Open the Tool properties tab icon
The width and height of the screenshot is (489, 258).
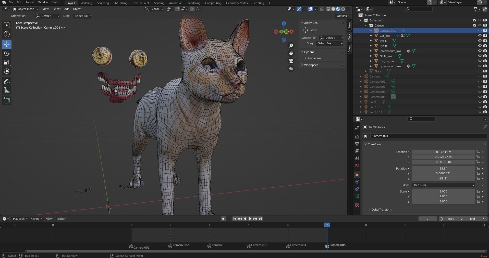(x=357, y=128)
